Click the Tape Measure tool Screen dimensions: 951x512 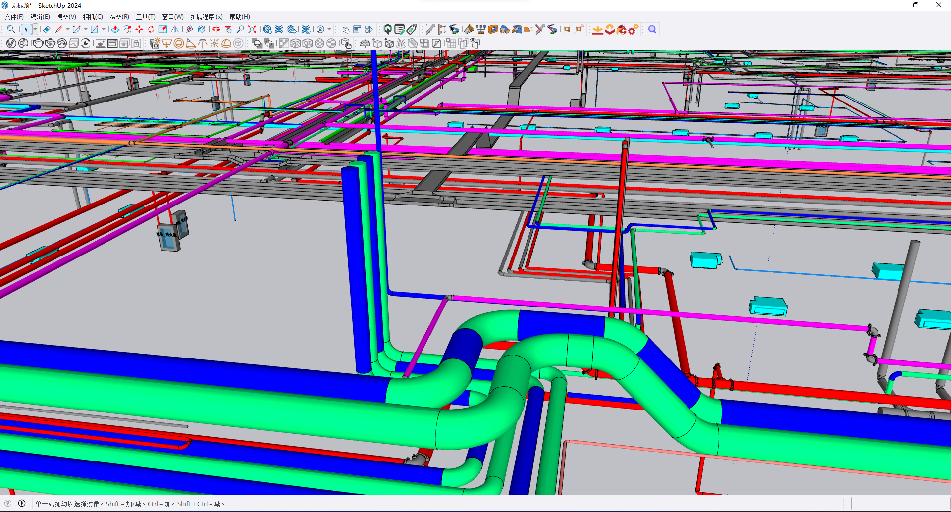point(190,30)
